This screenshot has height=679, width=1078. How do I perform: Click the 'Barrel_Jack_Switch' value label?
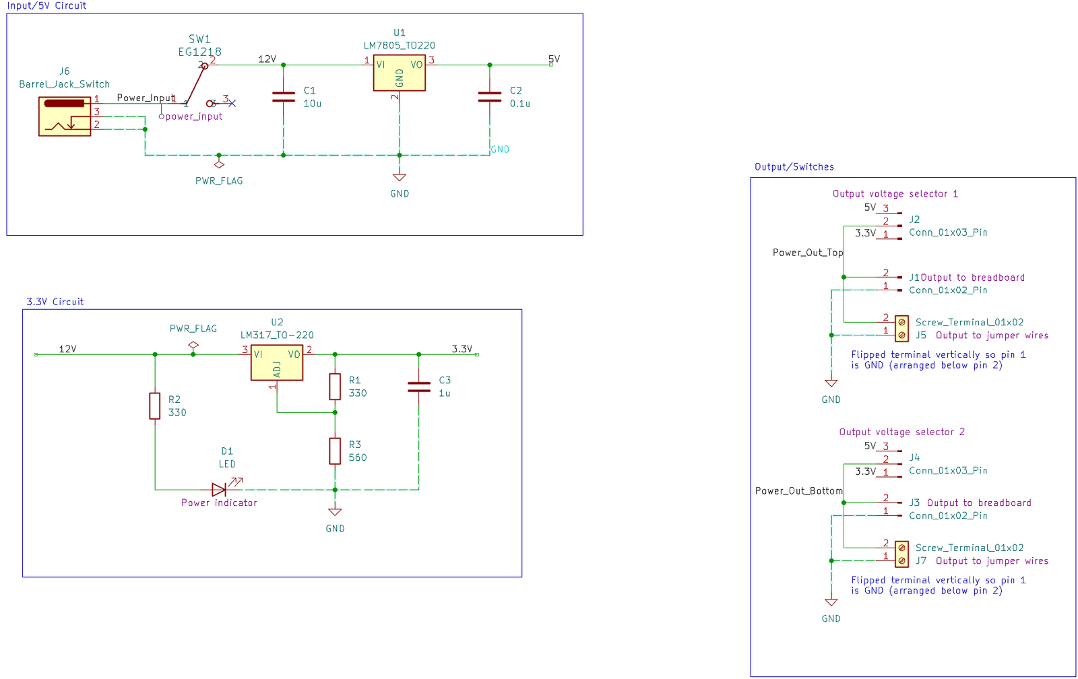tap(65, 84)
